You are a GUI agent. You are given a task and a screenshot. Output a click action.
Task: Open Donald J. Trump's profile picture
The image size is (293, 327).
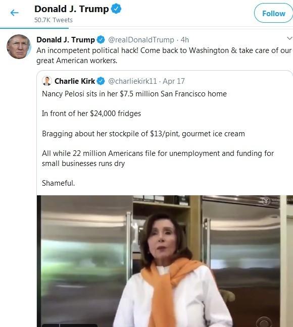click(x=19, y=46)
